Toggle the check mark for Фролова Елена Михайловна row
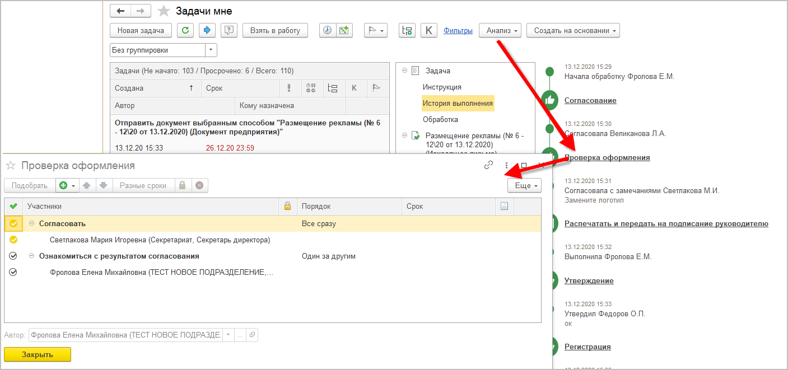Viewport: 788px width, 370px height. [x=13, y=273]
